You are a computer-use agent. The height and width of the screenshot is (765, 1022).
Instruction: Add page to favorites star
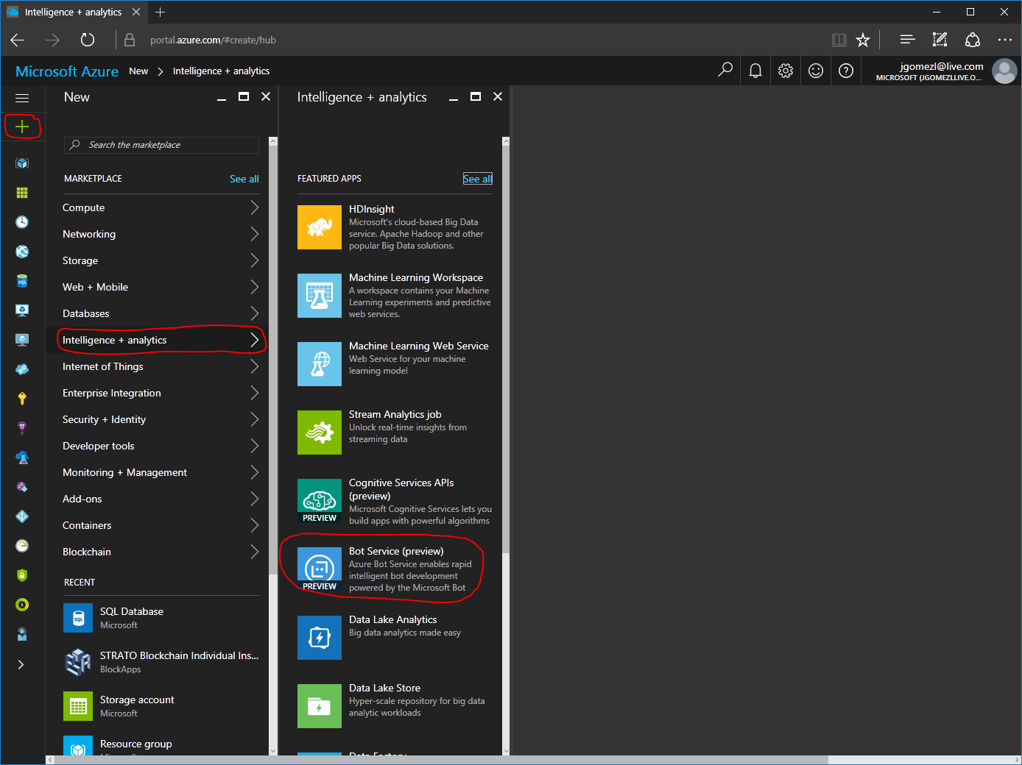coord(863,40)
